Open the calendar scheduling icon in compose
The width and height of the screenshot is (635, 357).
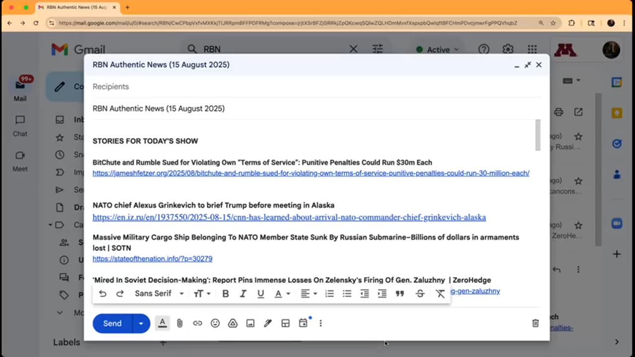303,323
